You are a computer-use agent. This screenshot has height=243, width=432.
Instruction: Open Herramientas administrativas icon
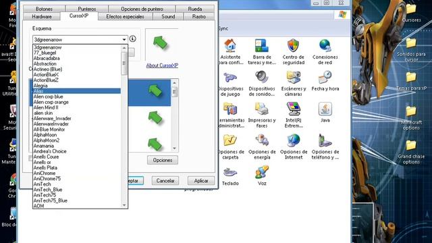coord(230,109)
